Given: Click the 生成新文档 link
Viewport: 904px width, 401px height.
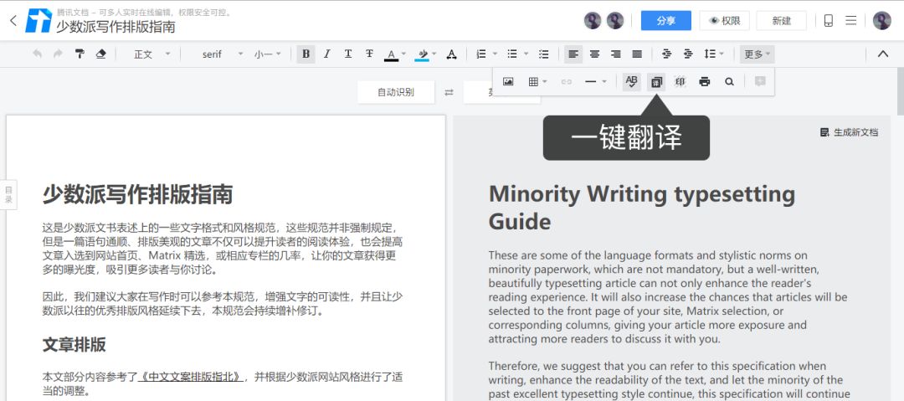Looking at the screenshot, I should pyautogui.click(x=849, y=132).
